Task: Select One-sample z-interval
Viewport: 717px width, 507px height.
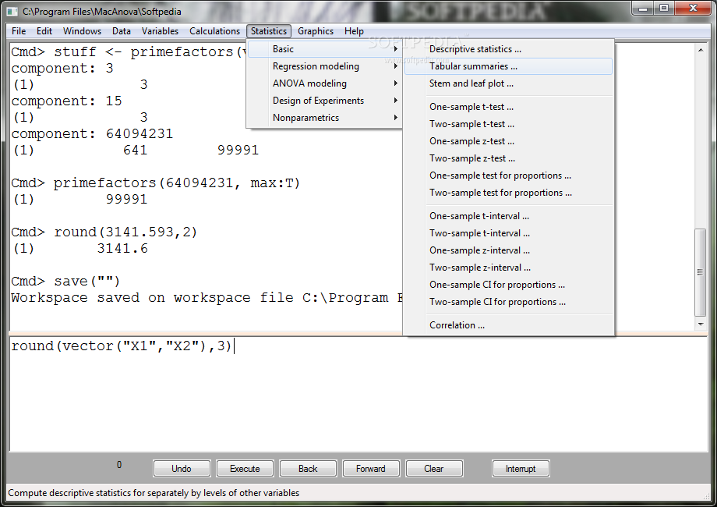Action: tap(508, 250)
